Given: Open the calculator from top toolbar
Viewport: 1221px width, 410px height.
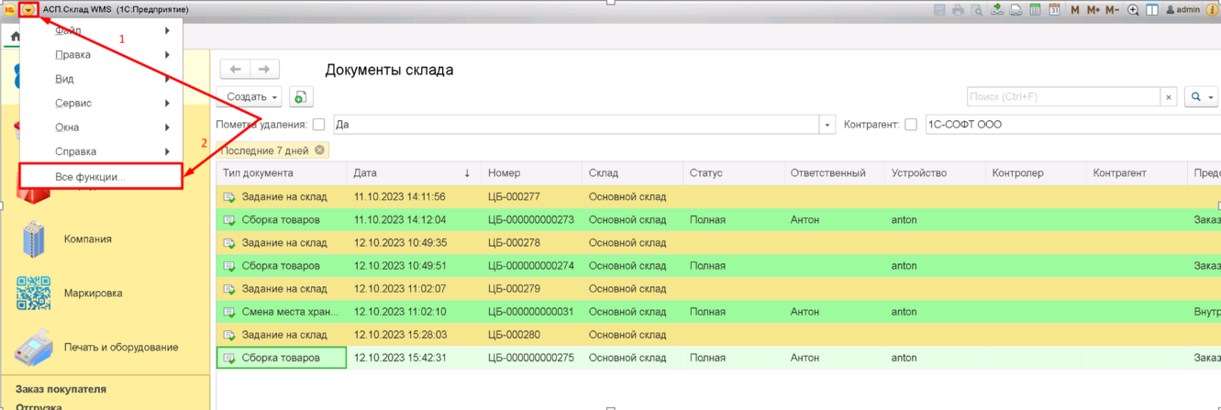Looking at the screenshot, I should click(x=1035, y=10).
